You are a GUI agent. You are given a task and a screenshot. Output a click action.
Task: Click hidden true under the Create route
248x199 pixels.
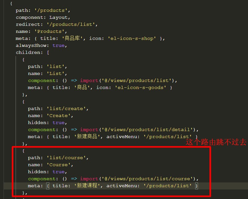point(59,123)
